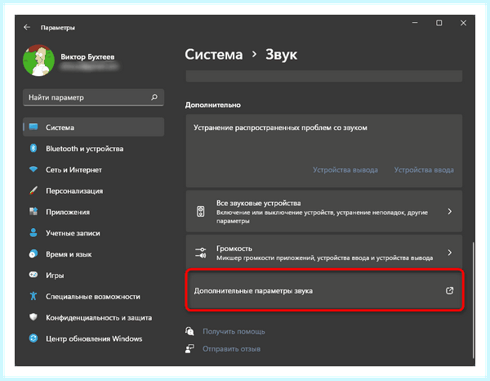Select the Специальные возможности sidebar label
The height and width of the screenshot is (381, 490).
click(x=93, y=297)
